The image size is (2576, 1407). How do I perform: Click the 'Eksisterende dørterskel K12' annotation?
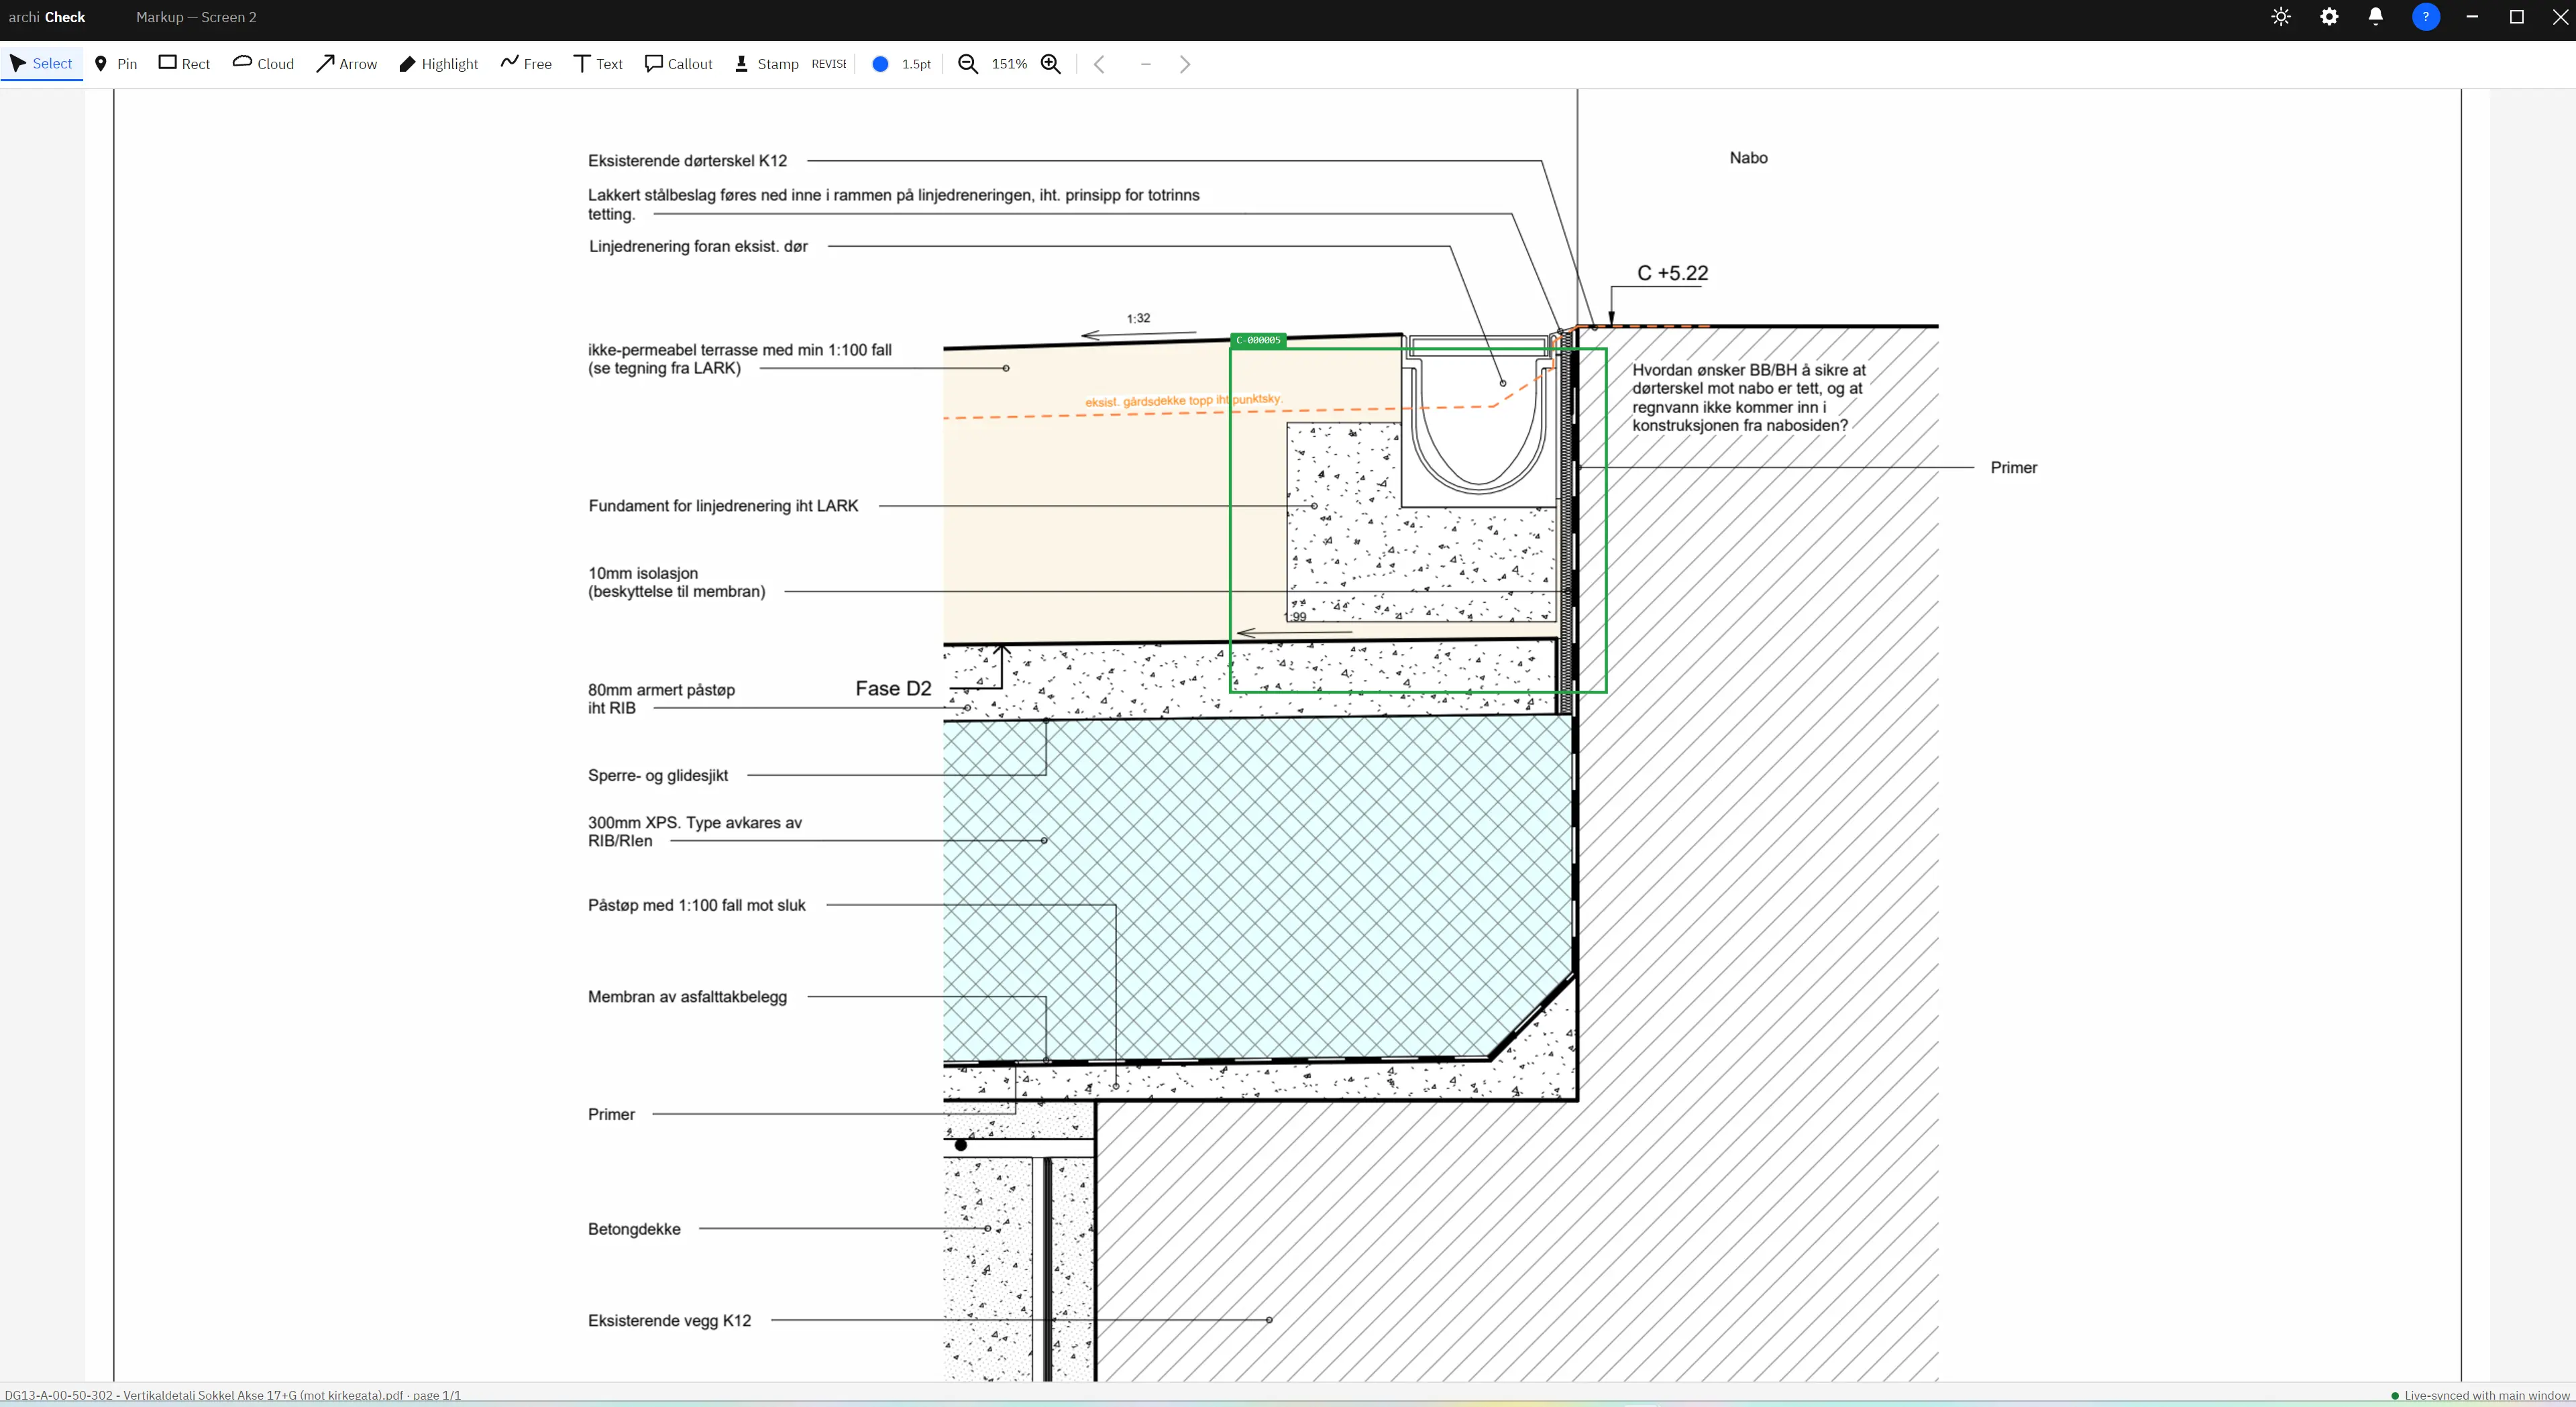click(687, 161)
